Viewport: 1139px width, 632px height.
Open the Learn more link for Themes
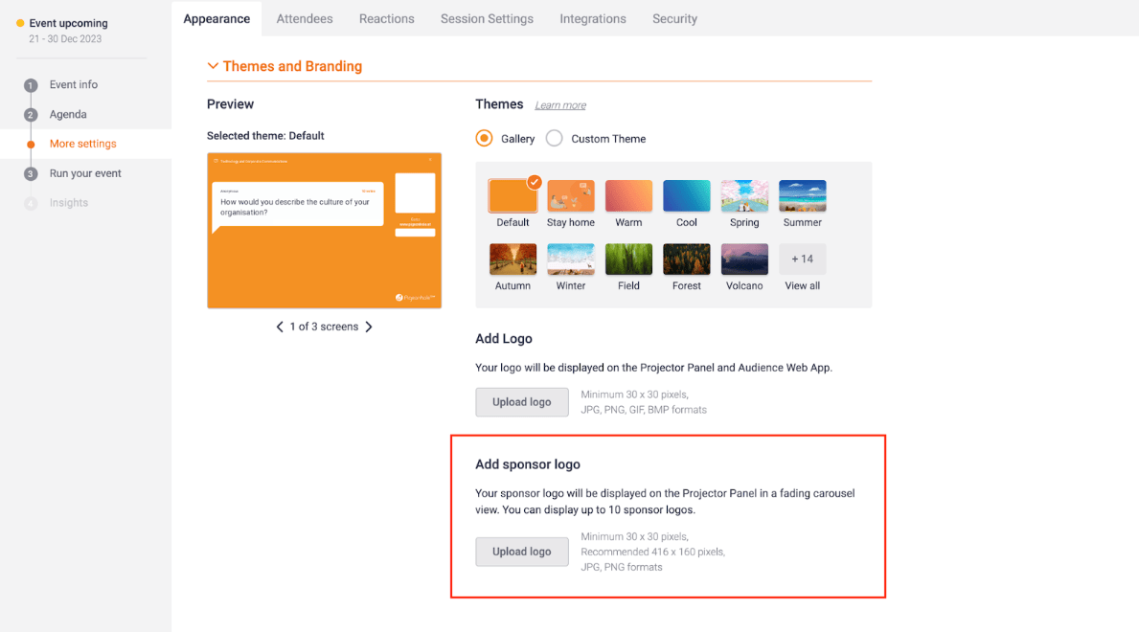(x=560, y=104)
